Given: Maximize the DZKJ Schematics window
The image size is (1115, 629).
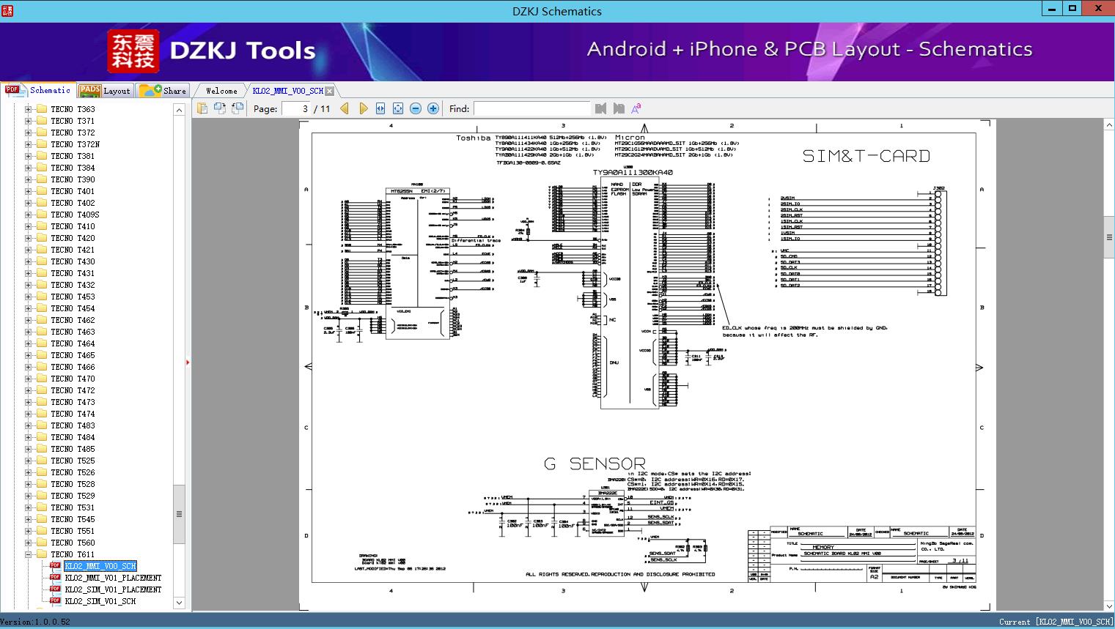Looking at the screenshot, I should [1073, 8].
